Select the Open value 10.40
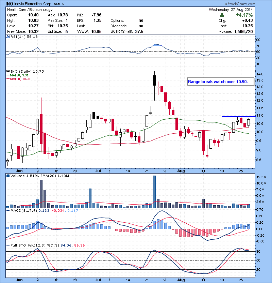The height and width of the screenshot is (283, 272). pos(33,15)
